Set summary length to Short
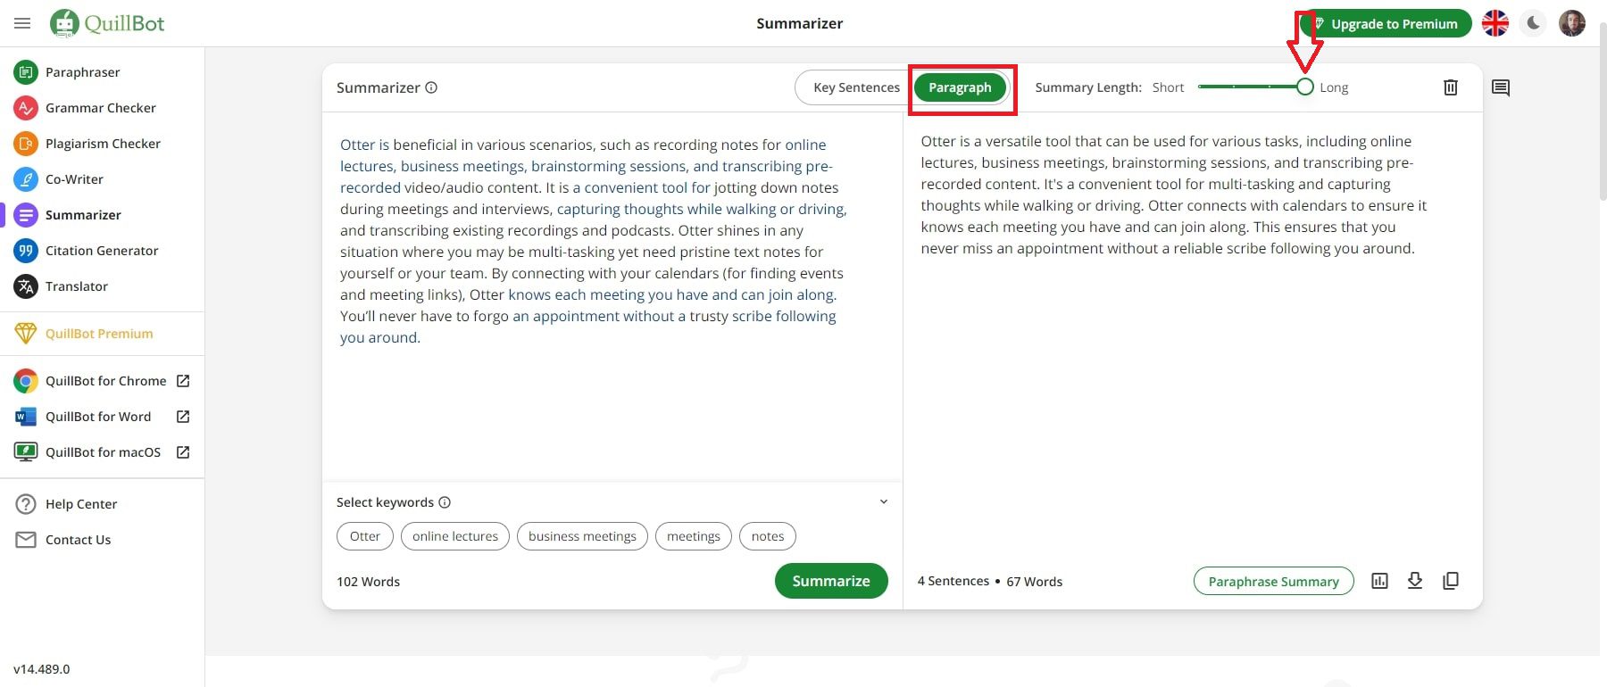 pyautogui.click(x=1168, y=87)
